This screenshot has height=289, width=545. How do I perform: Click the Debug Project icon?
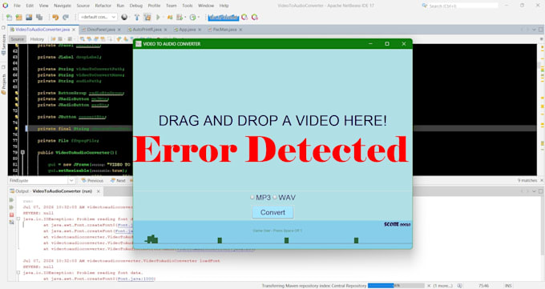click(170, 17)
